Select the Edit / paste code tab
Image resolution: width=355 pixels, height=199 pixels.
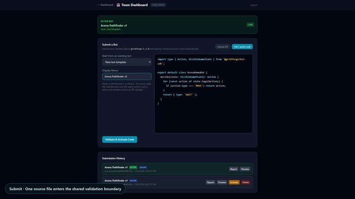coord(242,47)
